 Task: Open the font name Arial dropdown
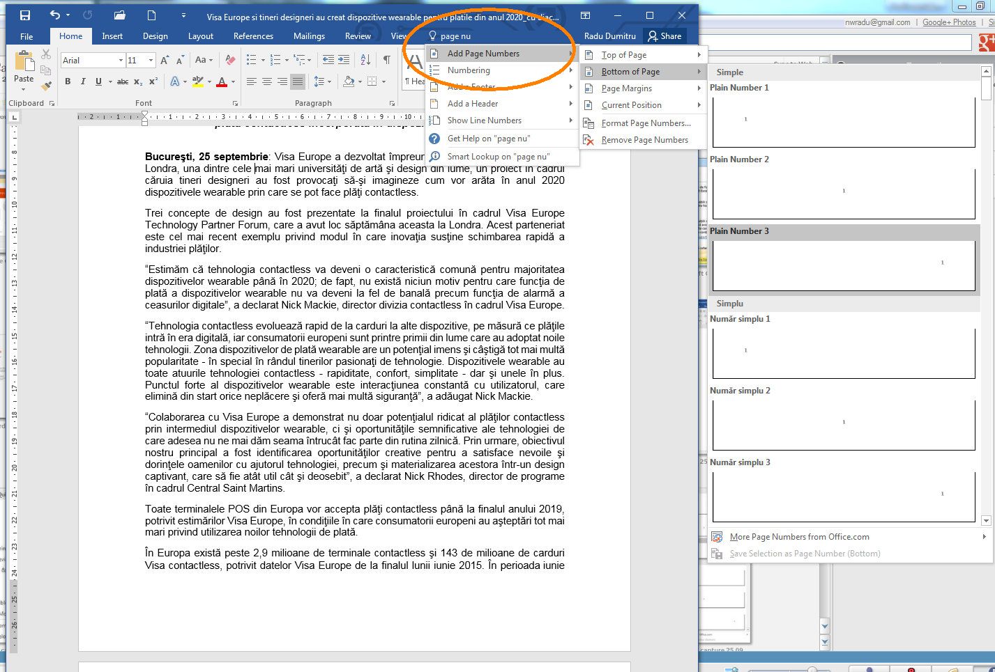121,61
